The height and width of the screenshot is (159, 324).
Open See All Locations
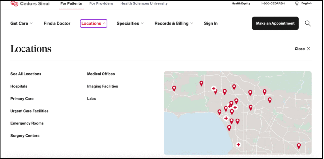tap(26, 74)
